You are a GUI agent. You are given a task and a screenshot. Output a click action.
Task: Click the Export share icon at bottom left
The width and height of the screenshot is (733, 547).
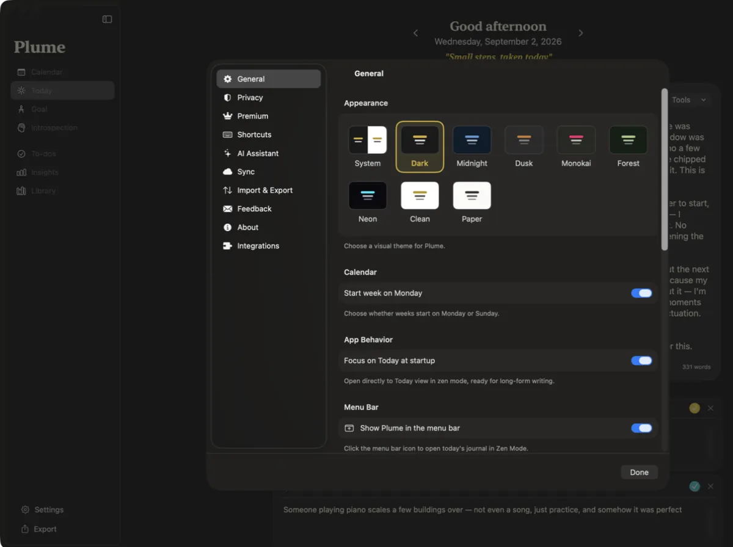point(25,529)
